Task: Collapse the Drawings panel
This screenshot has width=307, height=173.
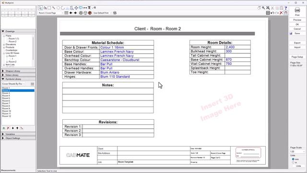Action: (x=3, y=31)
